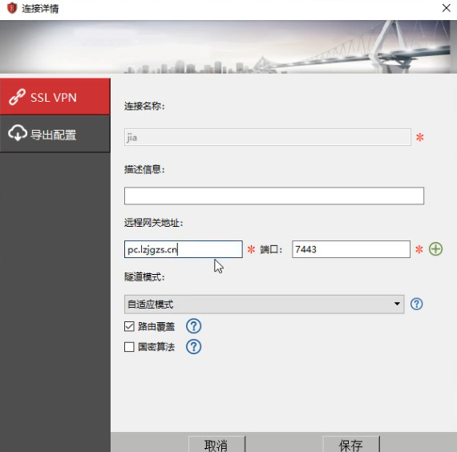Click the tunnel mode dropdown arrow
This screenshot has width=457, height=452.
click(x=397, y=304)
